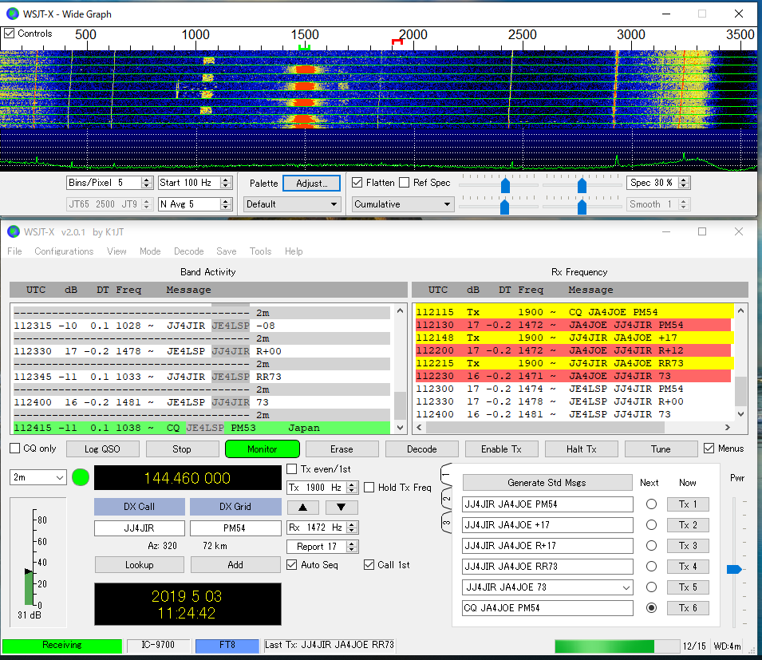Image resolution: width=762 pixels, height=660 pixels.
Task: Toggle the Tx even/1st checkbox
Action: click(293, 469)
